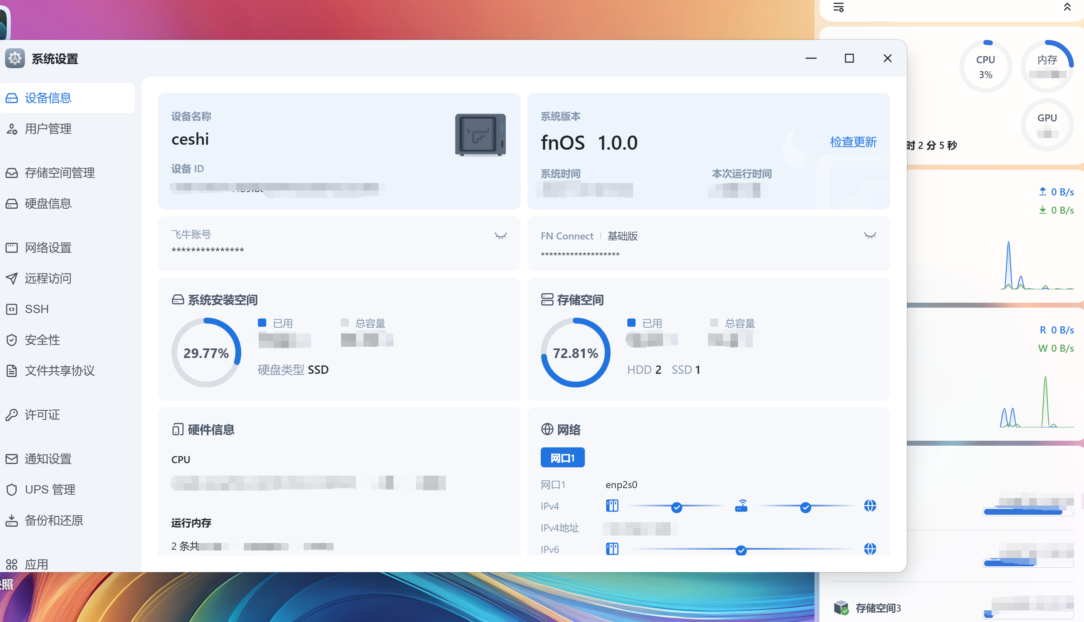Click 检查更新 link

tap(853, 142)
